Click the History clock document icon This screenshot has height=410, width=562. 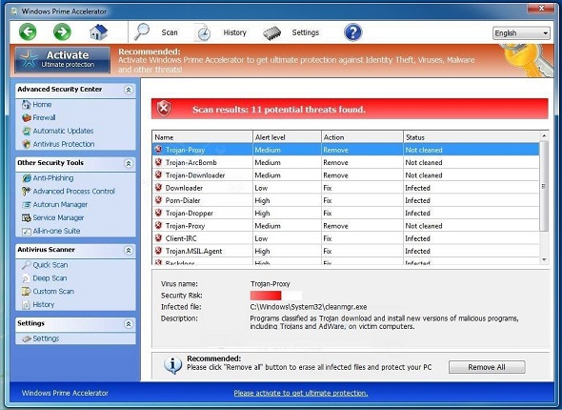[x=203, y=32]
